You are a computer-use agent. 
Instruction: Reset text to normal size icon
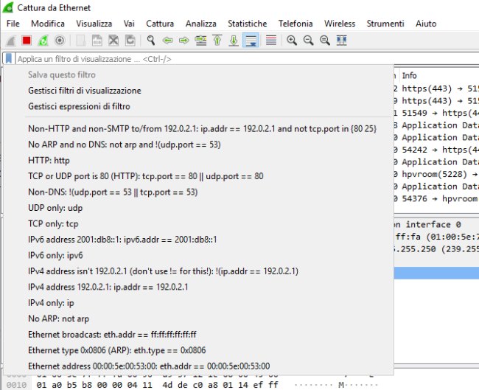click(325, 41)
